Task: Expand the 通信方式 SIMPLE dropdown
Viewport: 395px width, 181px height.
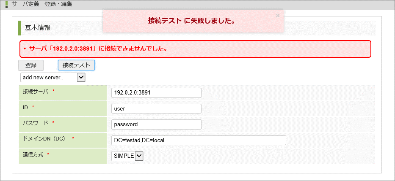Action: point(127,156)
